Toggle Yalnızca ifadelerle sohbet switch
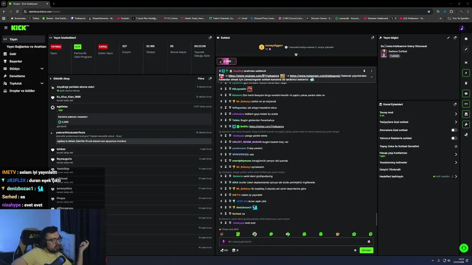472x265 pixels. [x=454, y=138]
